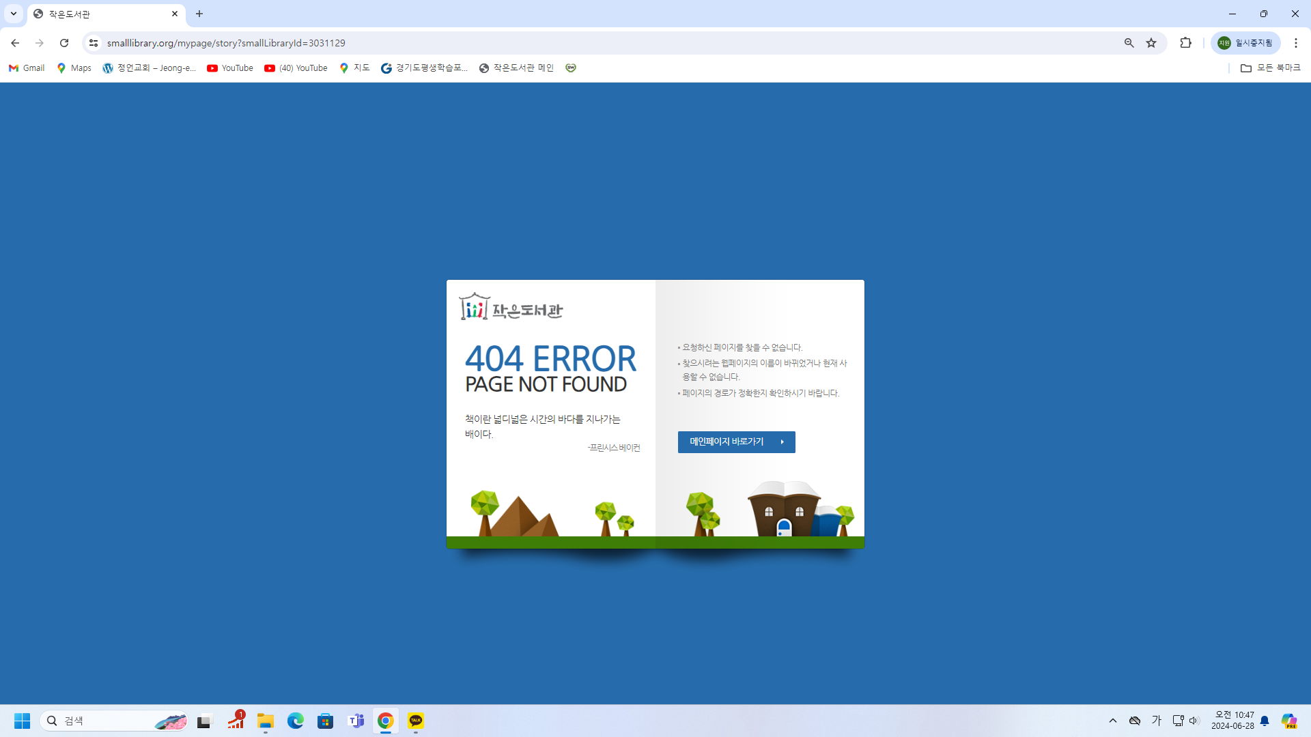Click the 작은도서관 logo on error card
This screenshot has height=737, width=1311.
pyautogui.click(x=511, y=307)
